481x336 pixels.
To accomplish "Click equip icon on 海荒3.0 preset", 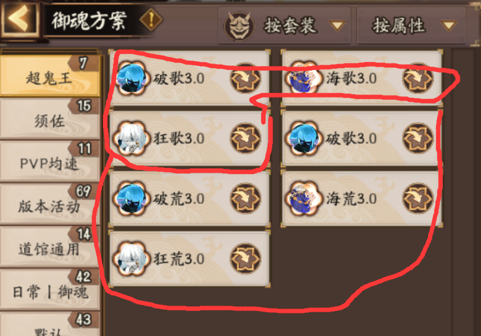I will tap(418, 199).
